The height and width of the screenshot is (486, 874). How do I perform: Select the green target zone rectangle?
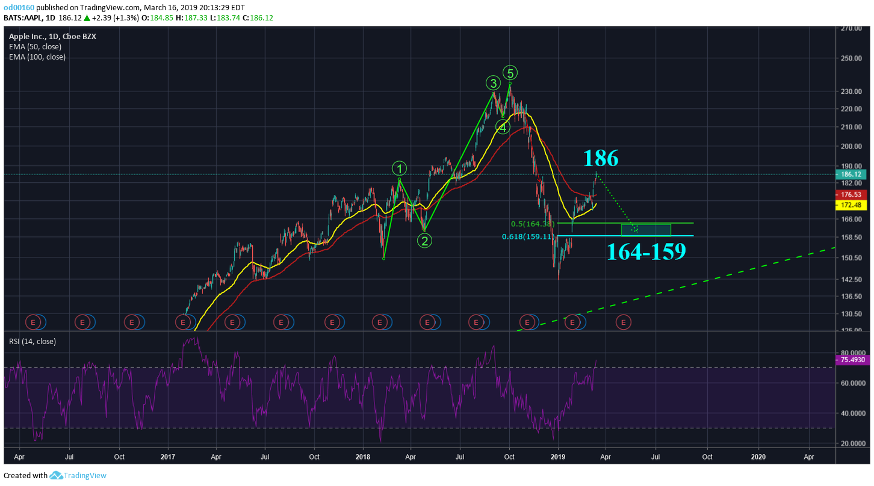point(646,230)
